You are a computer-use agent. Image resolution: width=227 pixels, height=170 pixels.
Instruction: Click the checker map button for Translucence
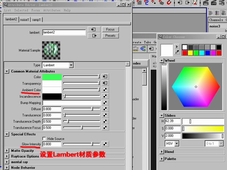[105, 115]
